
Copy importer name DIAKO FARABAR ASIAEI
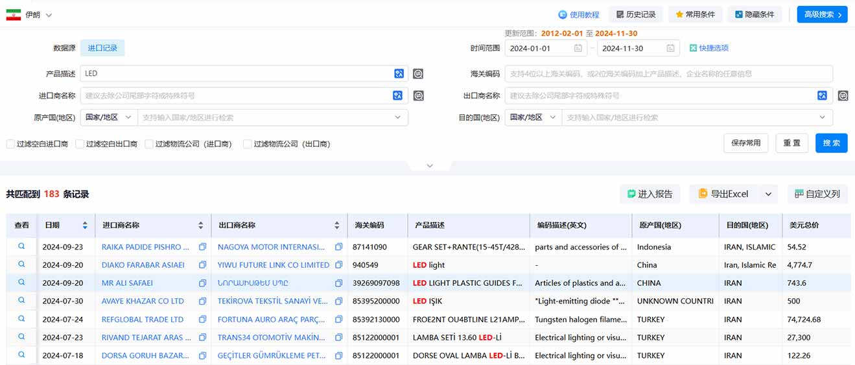[202, 265]
